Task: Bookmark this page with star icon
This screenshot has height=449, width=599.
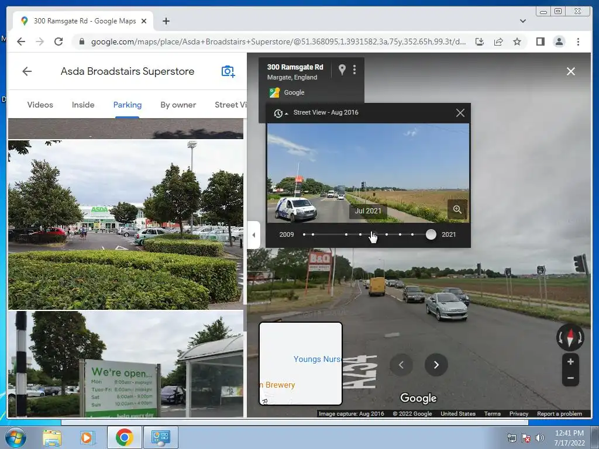Action: click(x=517, y=42)
